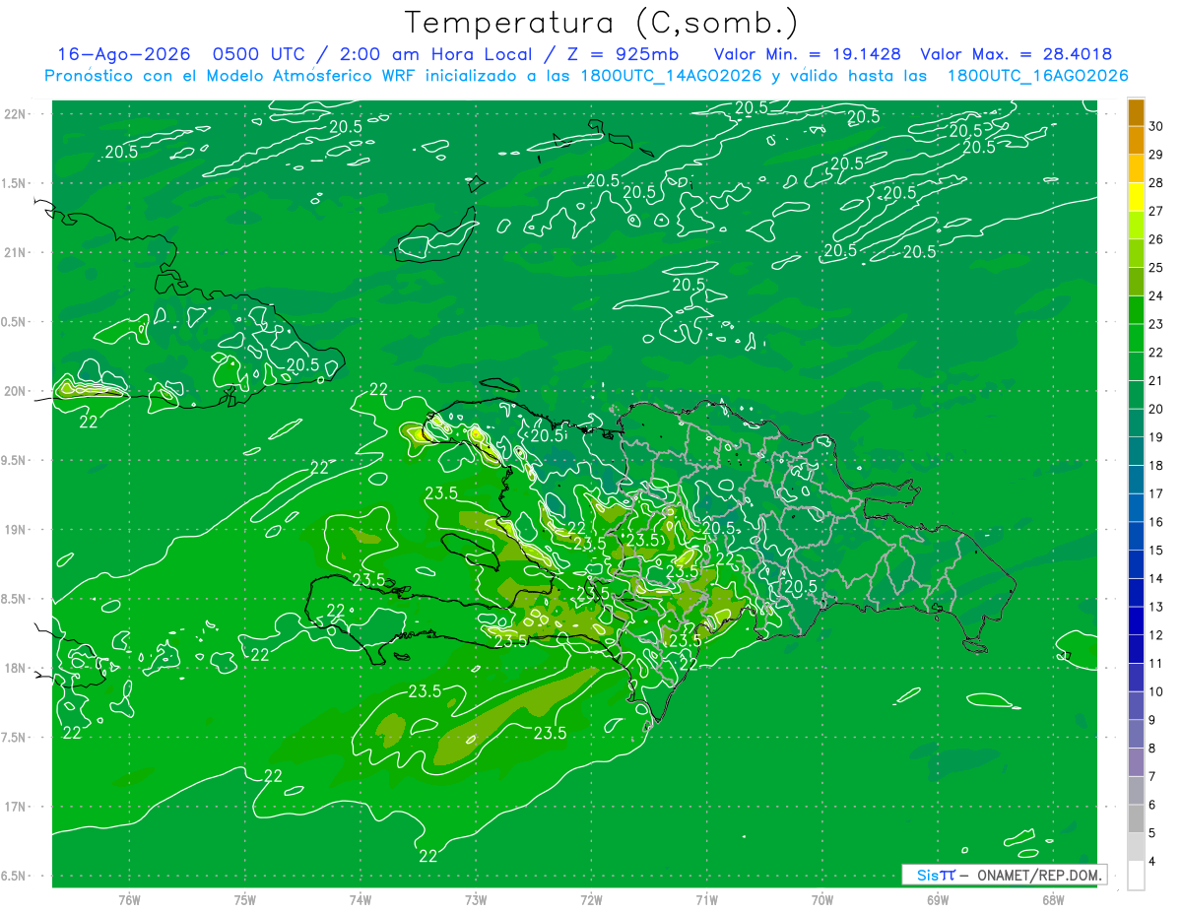
Task: Click the blue 'Sisπ' logo text
Action: (936, 875)
